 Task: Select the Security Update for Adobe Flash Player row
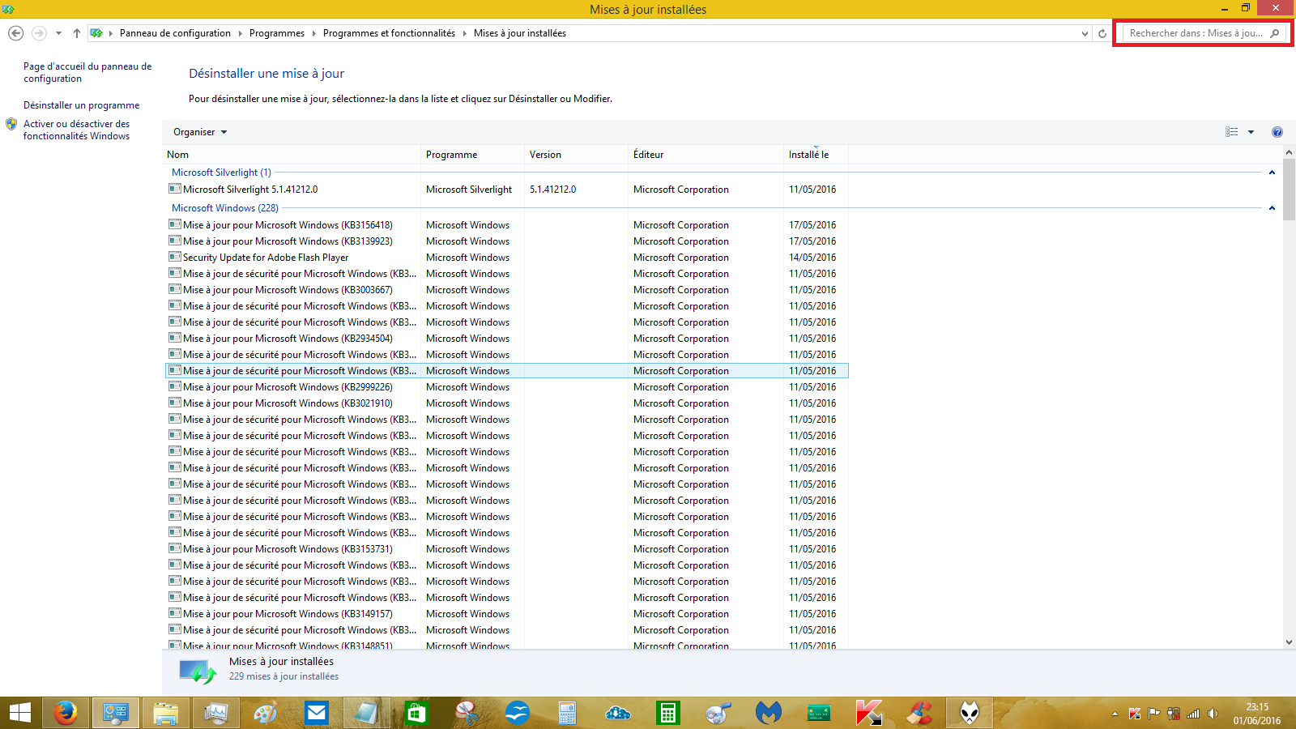pos(266,258)
